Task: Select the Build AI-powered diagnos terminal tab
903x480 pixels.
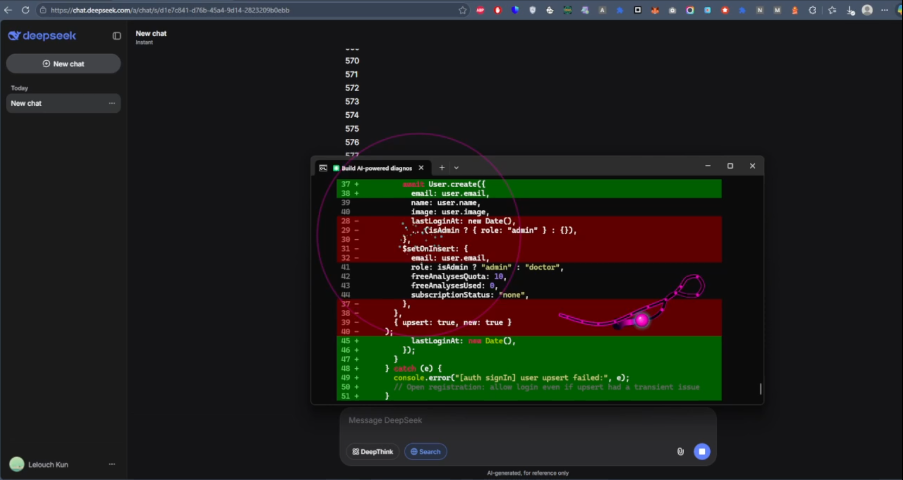Action: [x=376, y=168]
